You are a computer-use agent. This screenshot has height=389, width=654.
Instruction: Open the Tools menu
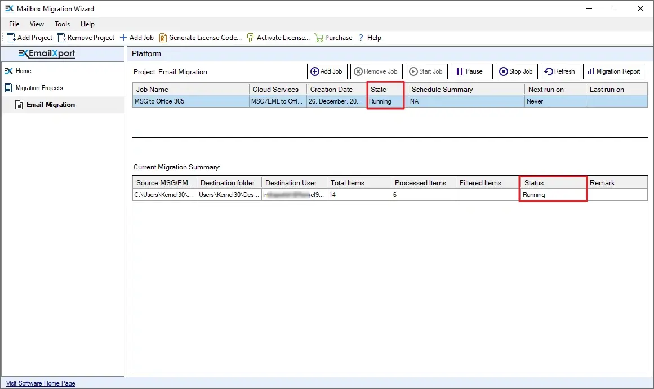62,24
